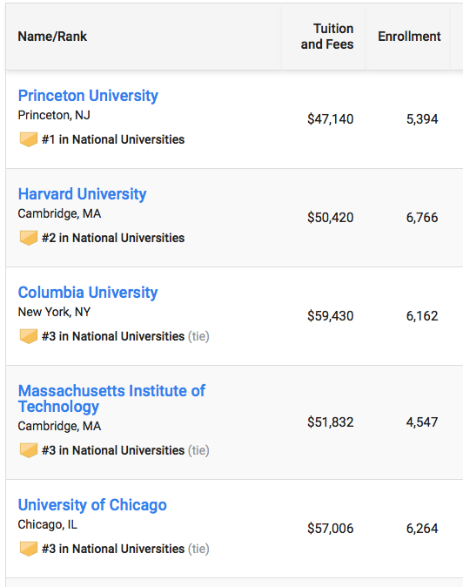Sort by the Name/Rank column header
This screenshot has height=587, width=463.
pos(52,37)
